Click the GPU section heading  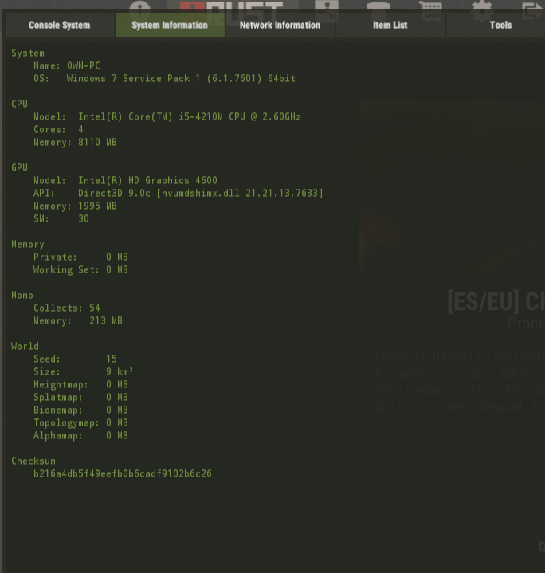[x=19, y=167]
